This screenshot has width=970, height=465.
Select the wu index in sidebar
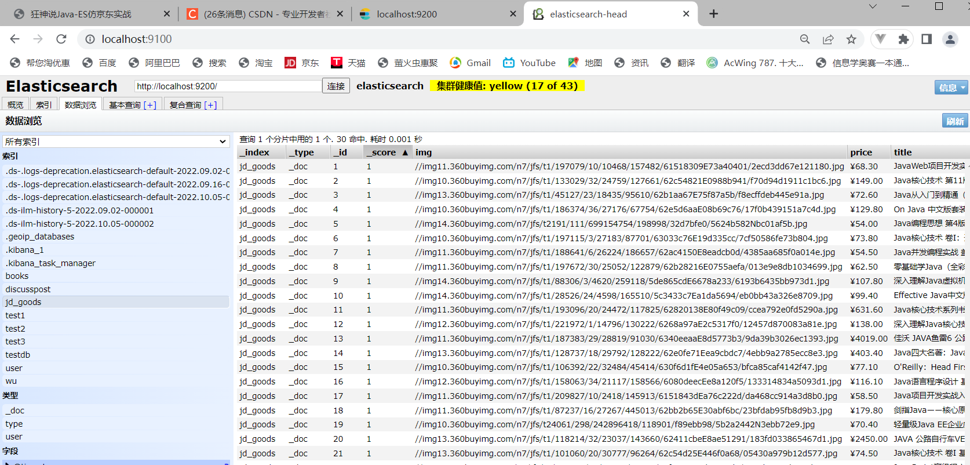pyautogui.click(x=116, y=381)
